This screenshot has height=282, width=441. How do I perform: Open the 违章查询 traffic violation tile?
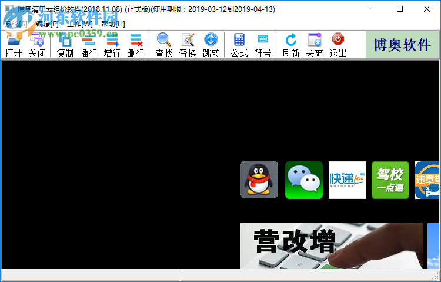pyautogui.click(x=427, y=180)
